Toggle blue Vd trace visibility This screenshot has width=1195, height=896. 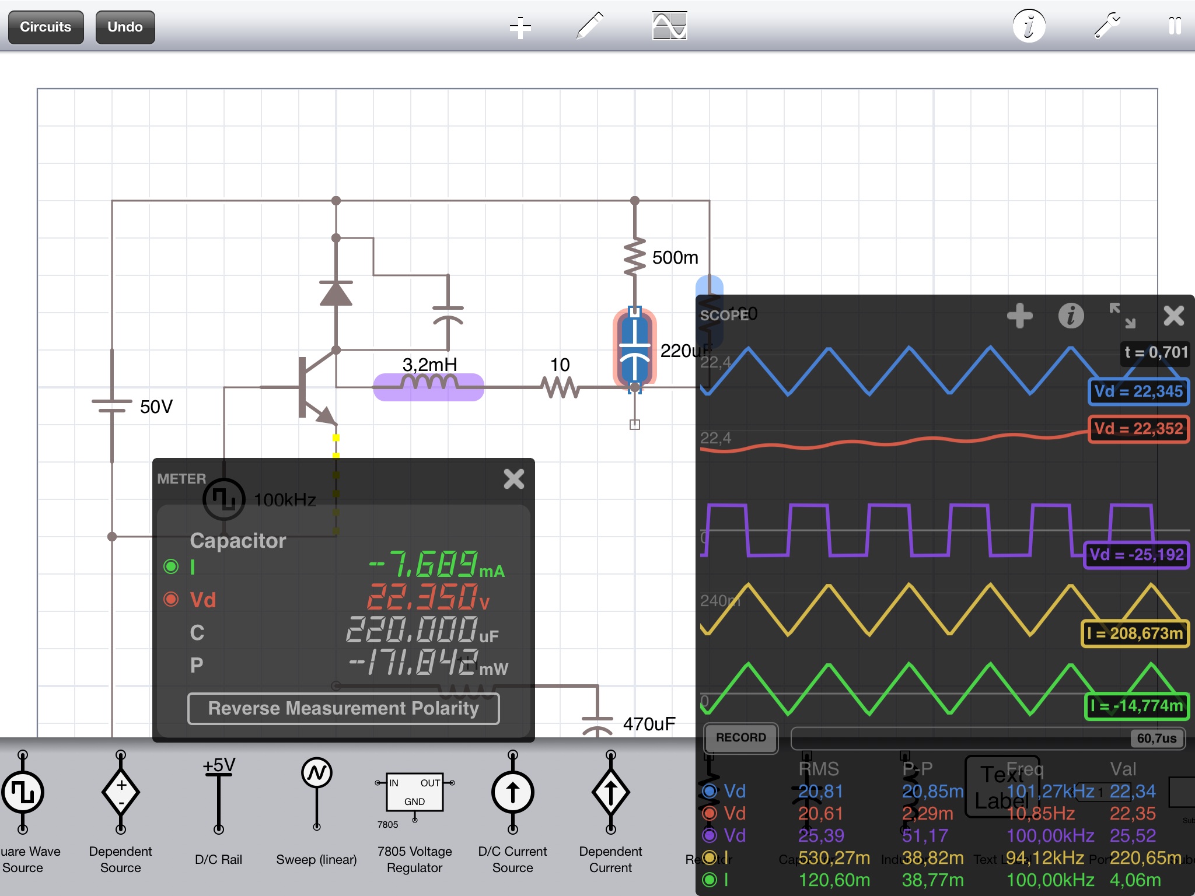coord(710,791)
